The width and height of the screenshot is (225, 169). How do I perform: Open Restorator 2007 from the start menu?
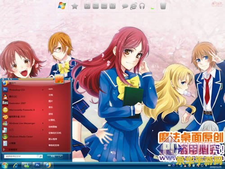pyautogui.click(x=22, y=103)
